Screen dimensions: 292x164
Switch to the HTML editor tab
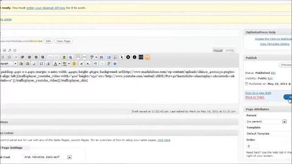tap(230, 51)
